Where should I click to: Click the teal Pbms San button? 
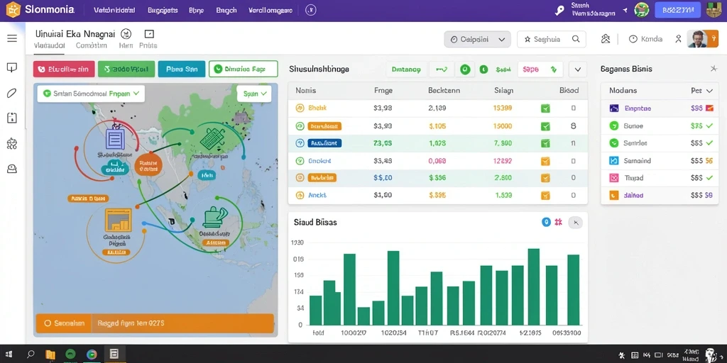pos(181,69)
